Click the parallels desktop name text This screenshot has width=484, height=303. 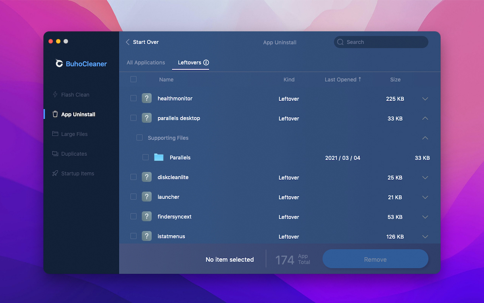point(179,118)
